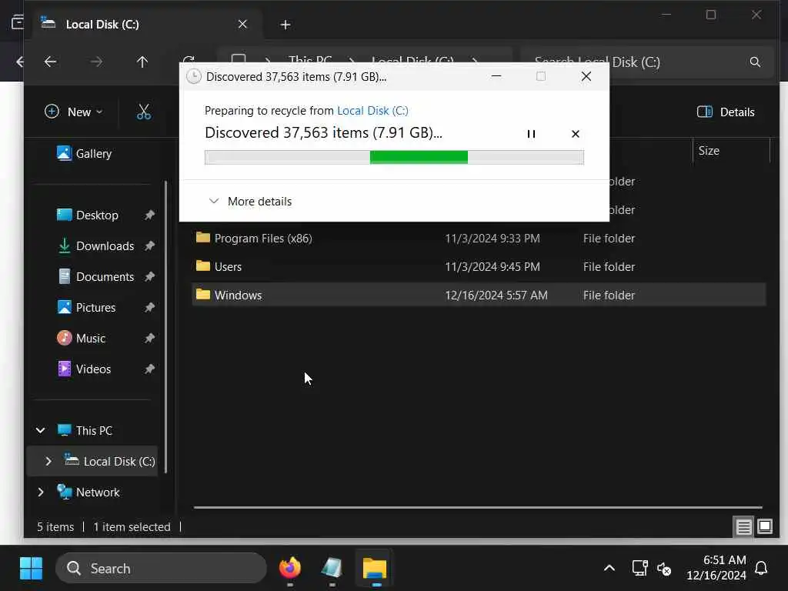Open Music in the sidebar

click(81, 338)
